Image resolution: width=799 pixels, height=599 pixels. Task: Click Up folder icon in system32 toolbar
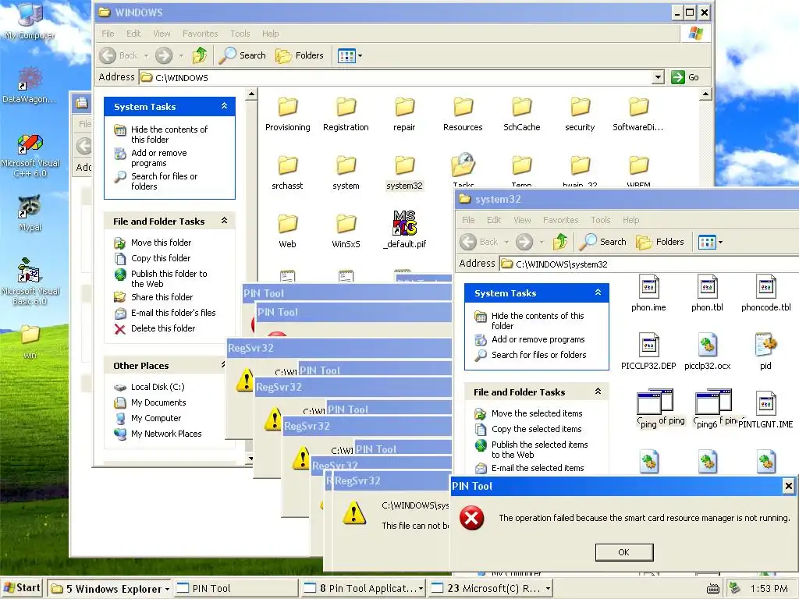pos(560,242)
